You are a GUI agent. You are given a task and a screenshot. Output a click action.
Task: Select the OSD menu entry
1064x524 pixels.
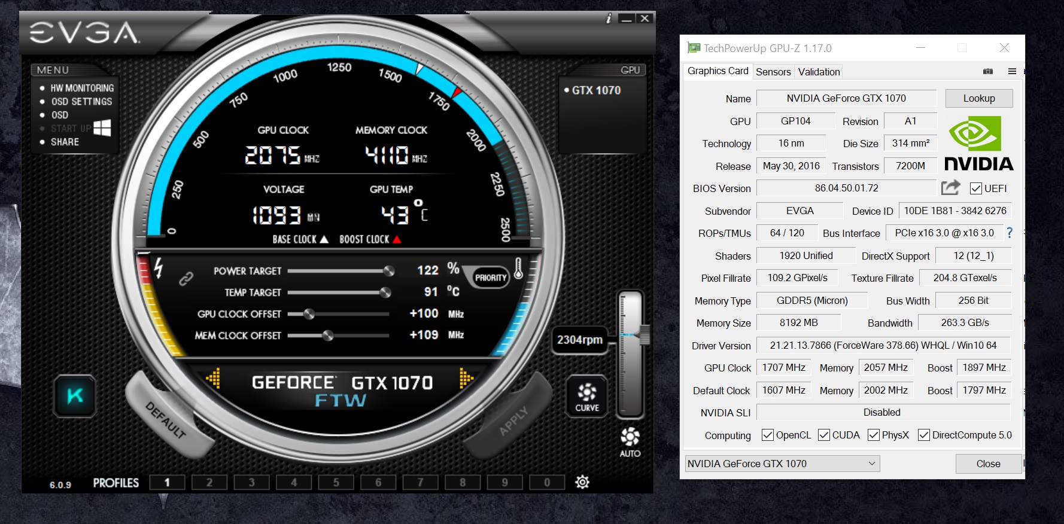[x=59, y=115]
